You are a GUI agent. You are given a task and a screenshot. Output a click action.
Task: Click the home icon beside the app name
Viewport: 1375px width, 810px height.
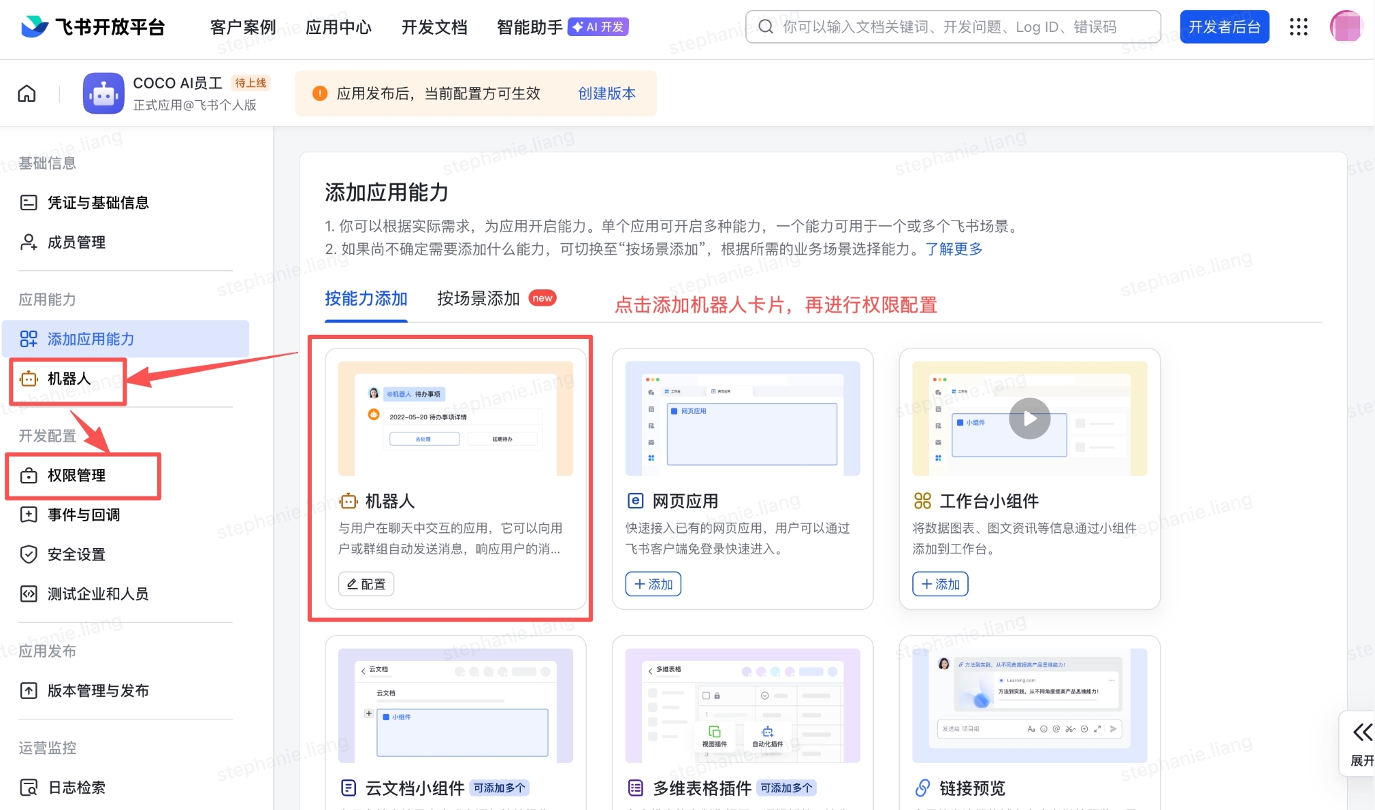point(27,93)
